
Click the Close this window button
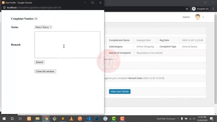click(45, 72)
